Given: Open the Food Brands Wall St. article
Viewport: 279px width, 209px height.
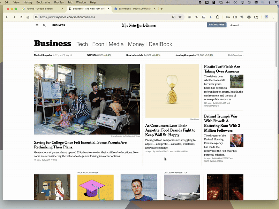Looking at the screenshot, I should (170, 130).
